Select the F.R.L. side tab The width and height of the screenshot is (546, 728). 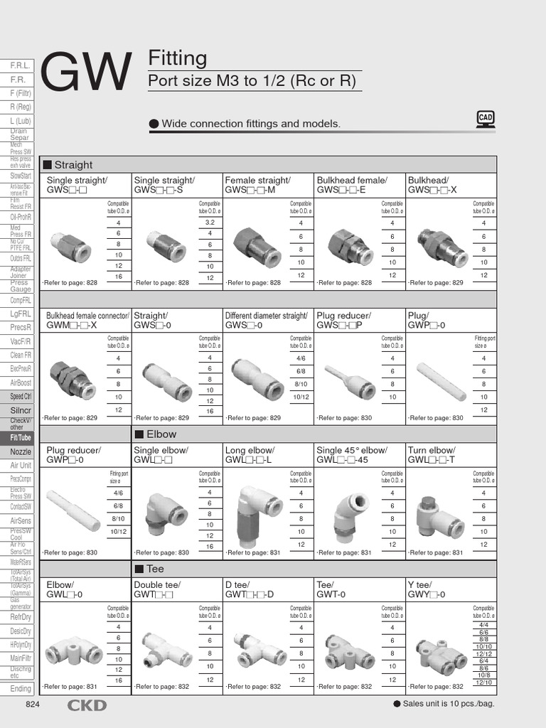[x=17, y=65]
